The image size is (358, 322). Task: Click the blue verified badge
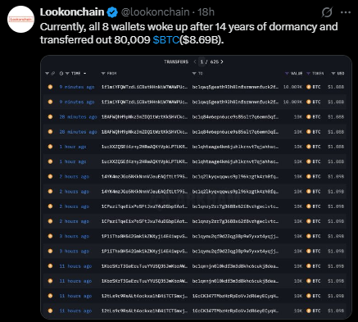pyautogui.click(x=112, y=12)
